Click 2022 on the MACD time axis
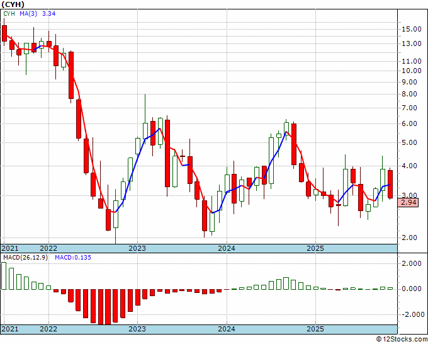The width and height of the screenshot is (428, 344). pos(48,329)
